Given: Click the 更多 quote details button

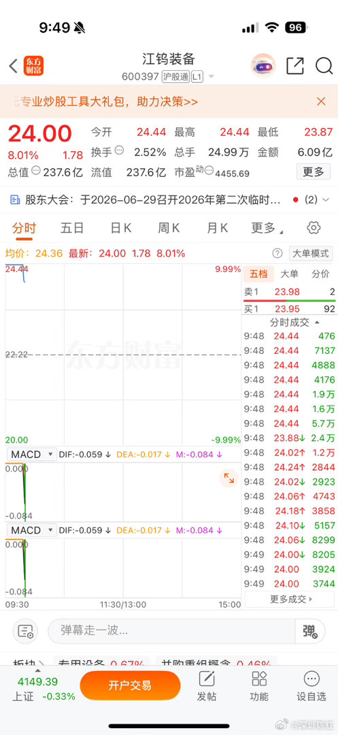Looking at the screenshot, I should point(314,171).
